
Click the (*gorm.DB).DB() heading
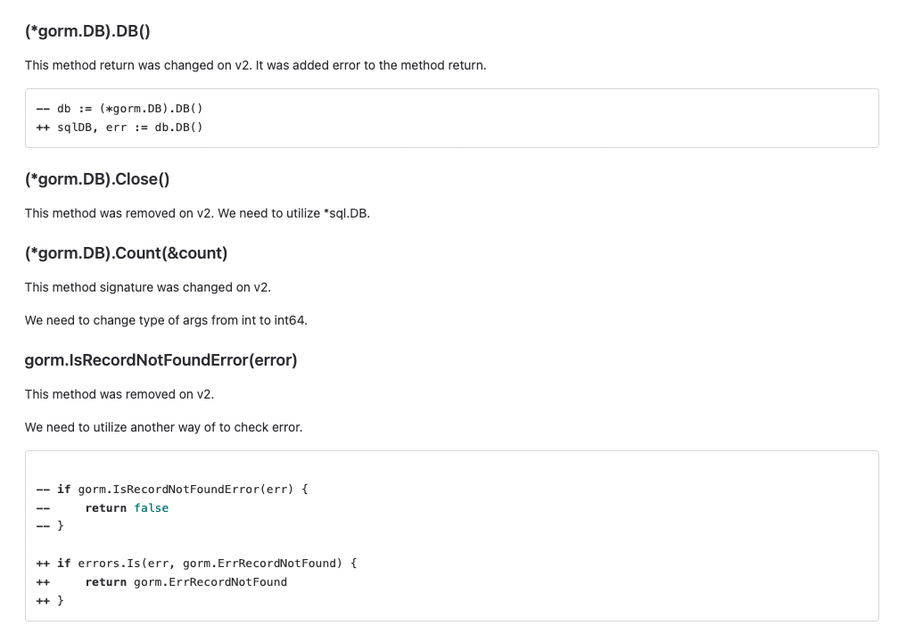(87, 31)
